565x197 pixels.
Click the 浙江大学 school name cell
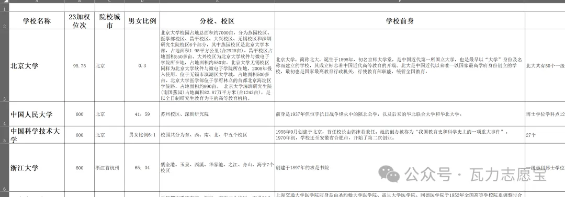tap(37, 167)
